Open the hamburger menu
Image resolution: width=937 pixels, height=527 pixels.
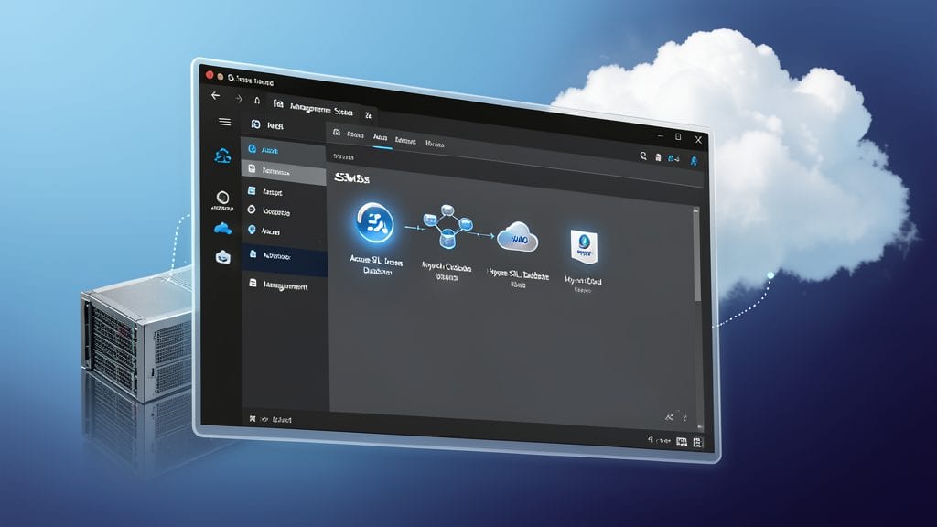click(225, 122)
